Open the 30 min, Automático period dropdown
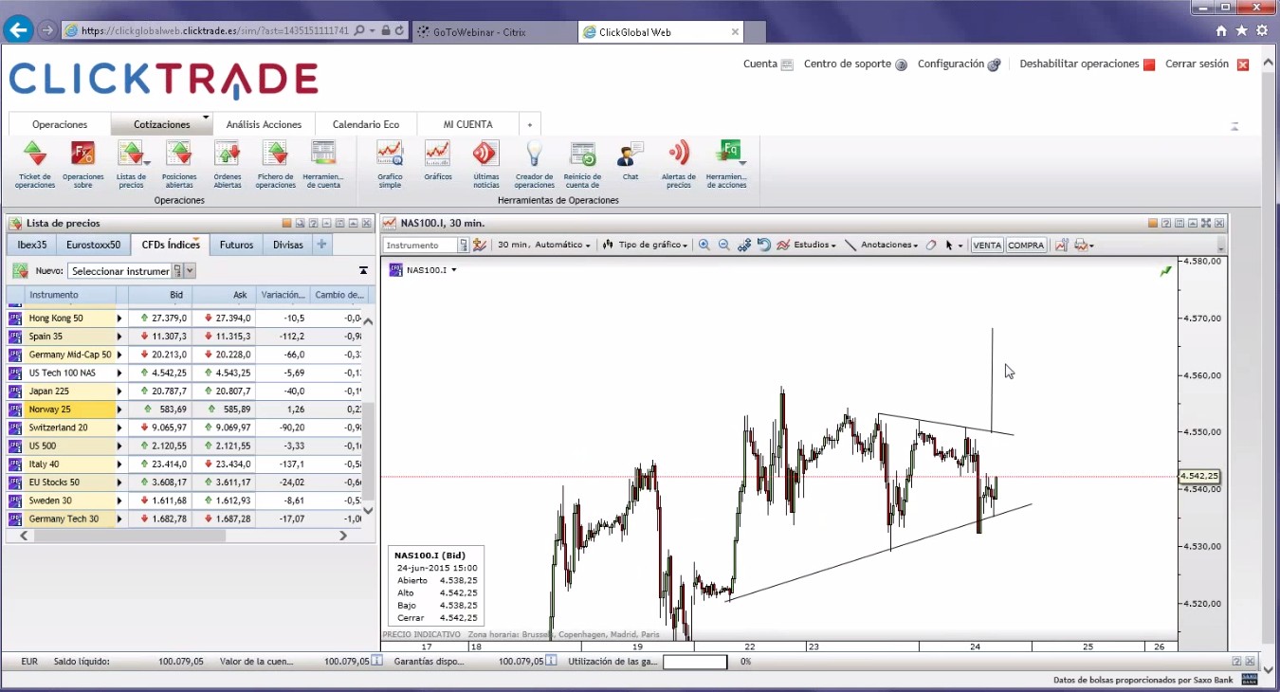This screenshot has height=692, width=1280. (544, 245)
